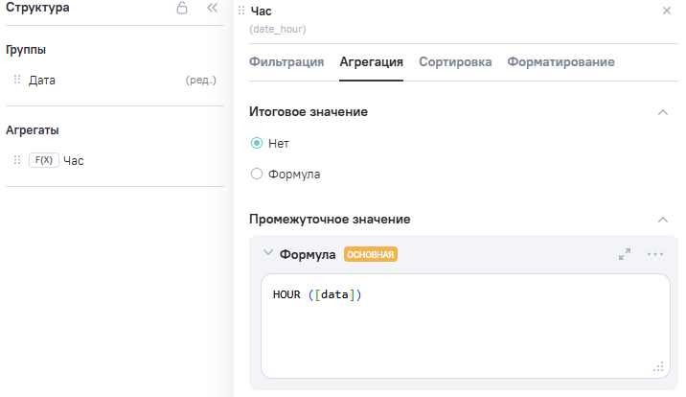
Task: Collapse the Формула block chevron
Action: pos(267,254)
